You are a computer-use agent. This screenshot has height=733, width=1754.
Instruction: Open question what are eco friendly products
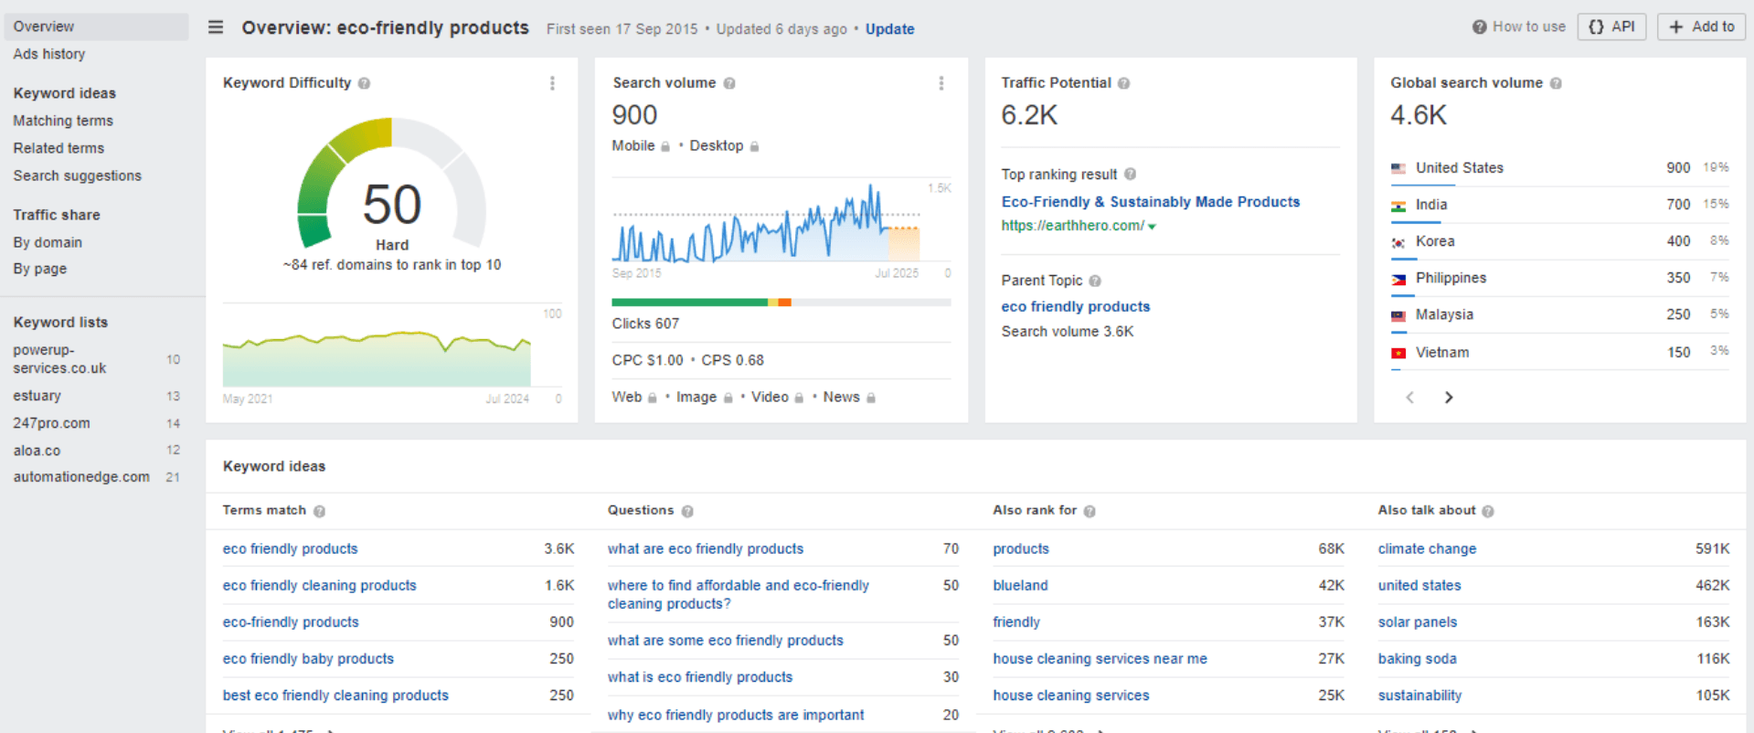coord(706,549)
